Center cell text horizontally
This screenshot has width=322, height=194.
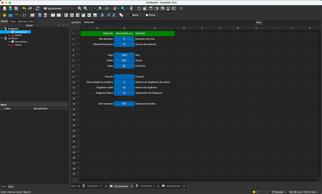pos(72,15)
